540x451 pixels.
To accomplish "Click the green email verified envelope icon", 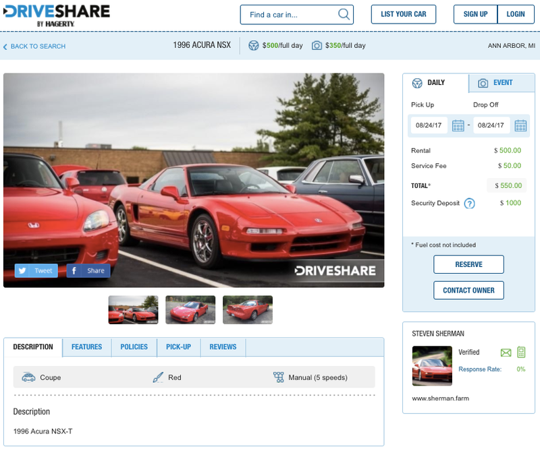I will (x=506, y=353).
